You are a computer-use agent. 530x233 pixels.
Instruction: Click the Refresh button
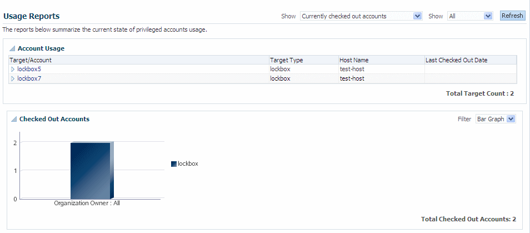click(x=512, y=16)
